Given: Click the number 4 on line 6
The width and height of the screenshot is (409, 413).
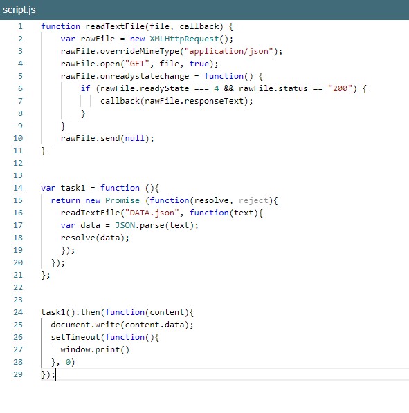Looking at the screenshot, I should 217,88.
